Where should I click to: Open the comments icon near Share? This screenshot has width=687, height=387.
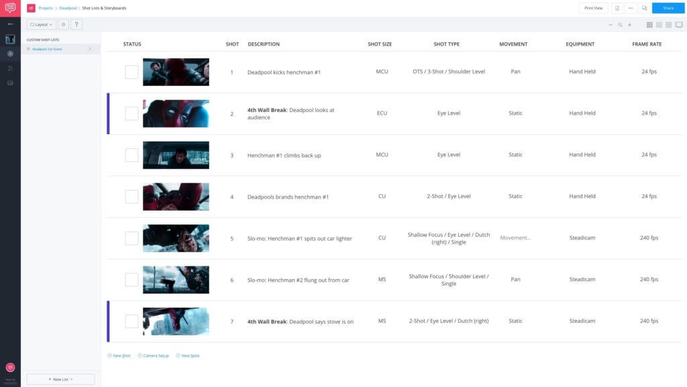coord(644,8)
